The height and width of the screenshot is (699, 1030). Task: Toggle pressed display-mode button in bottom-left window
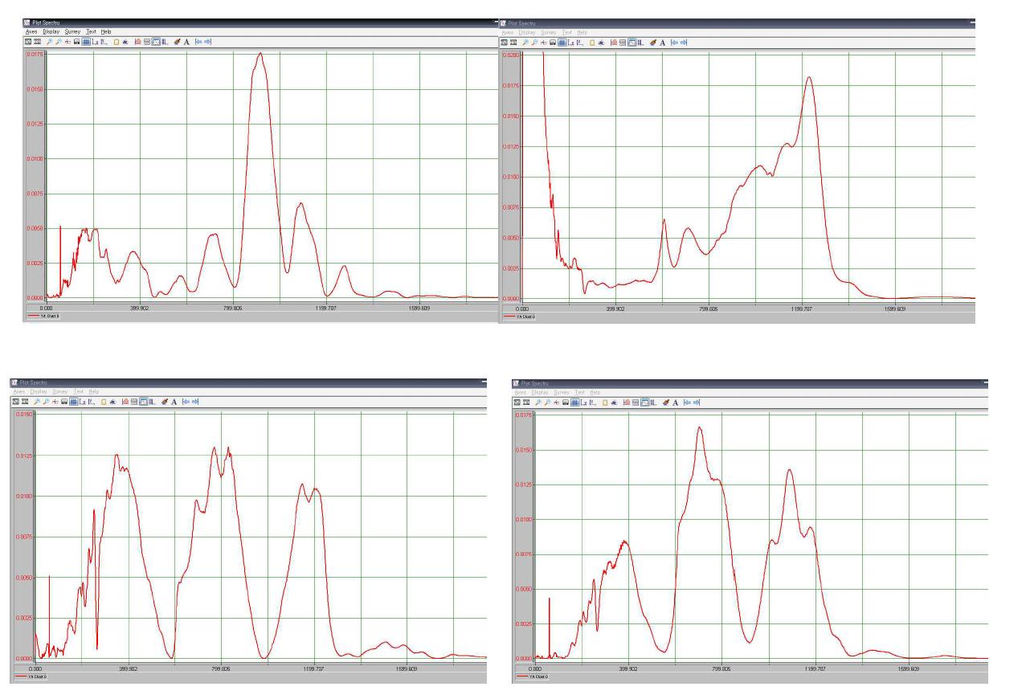tap(144, 402)
